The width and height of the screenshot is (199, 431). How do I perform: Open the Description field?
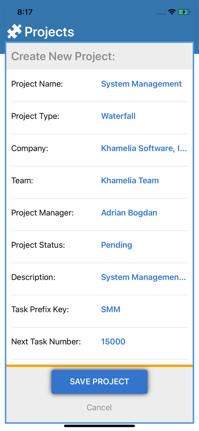pyautogui.click(x=143, y=277)
